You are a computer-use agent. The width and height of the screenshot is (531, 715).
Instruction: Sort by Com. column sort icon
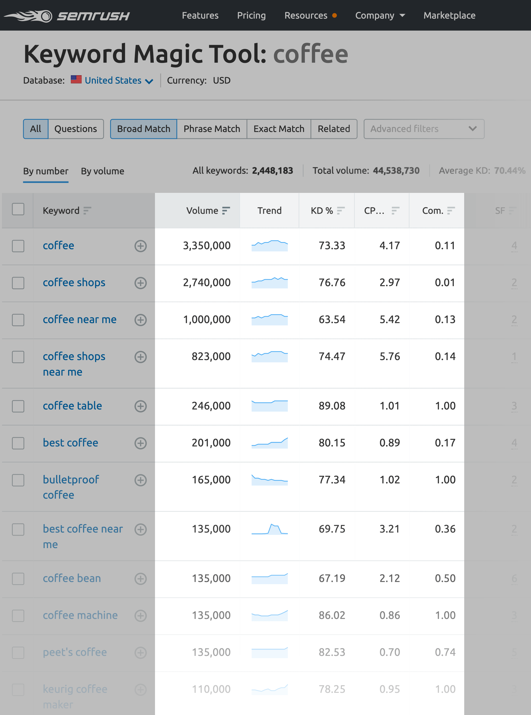click(451, 211)
